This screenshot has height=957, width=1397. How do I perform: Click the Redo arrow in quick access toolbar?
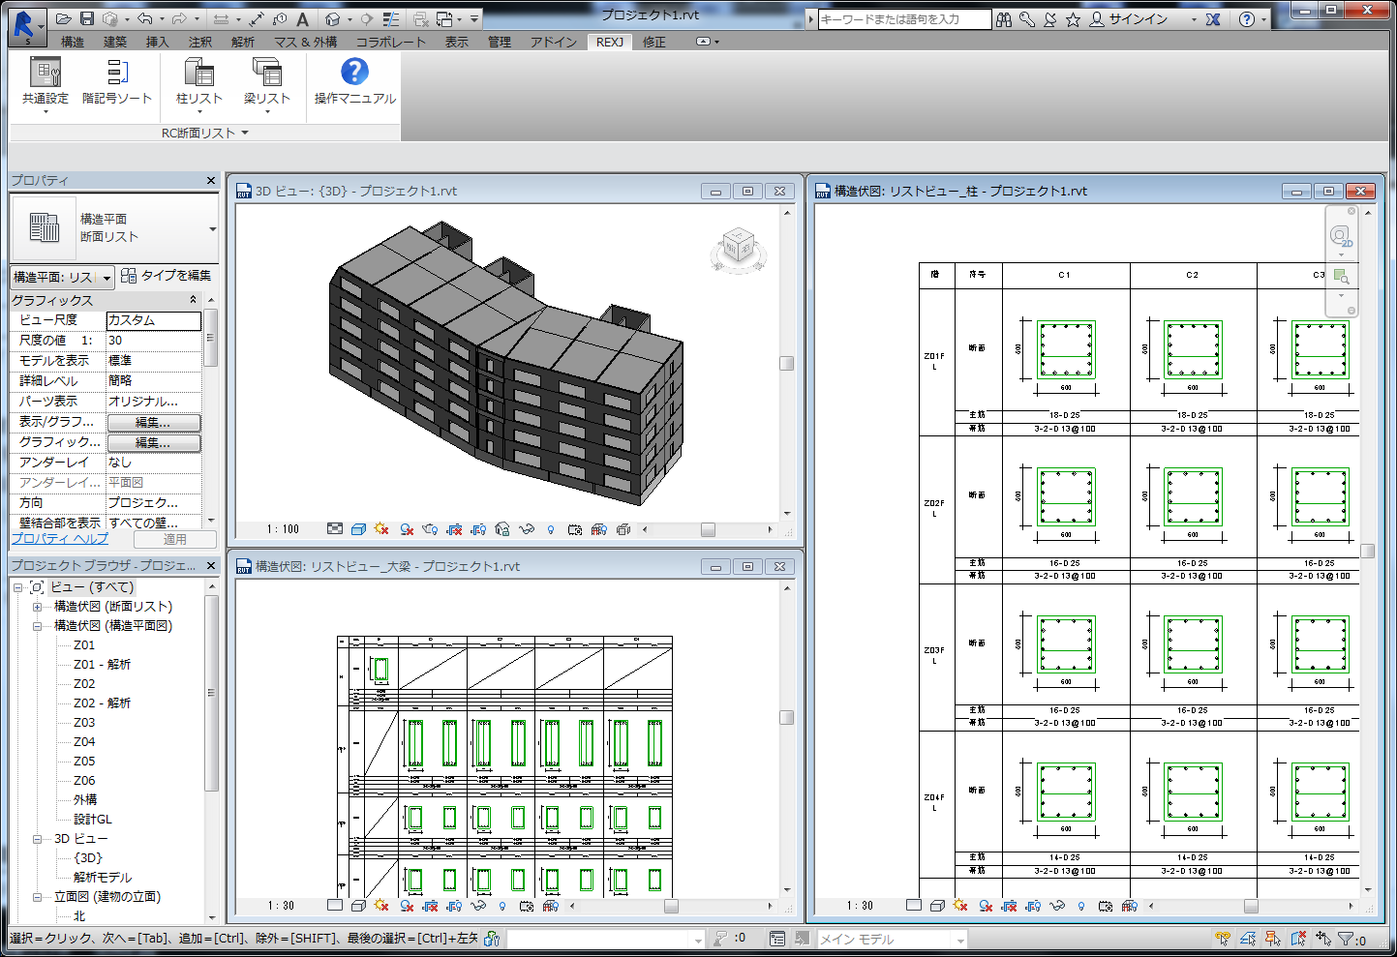coord(179,19)
